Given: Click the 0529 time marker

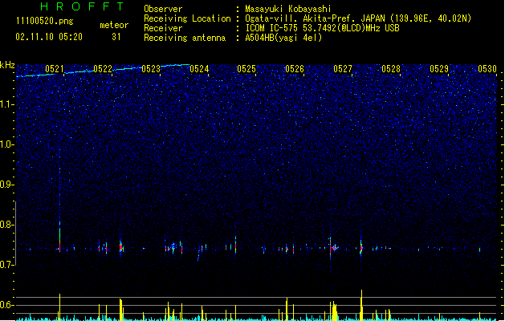Looking at the screenshot, I should [439, 69].
